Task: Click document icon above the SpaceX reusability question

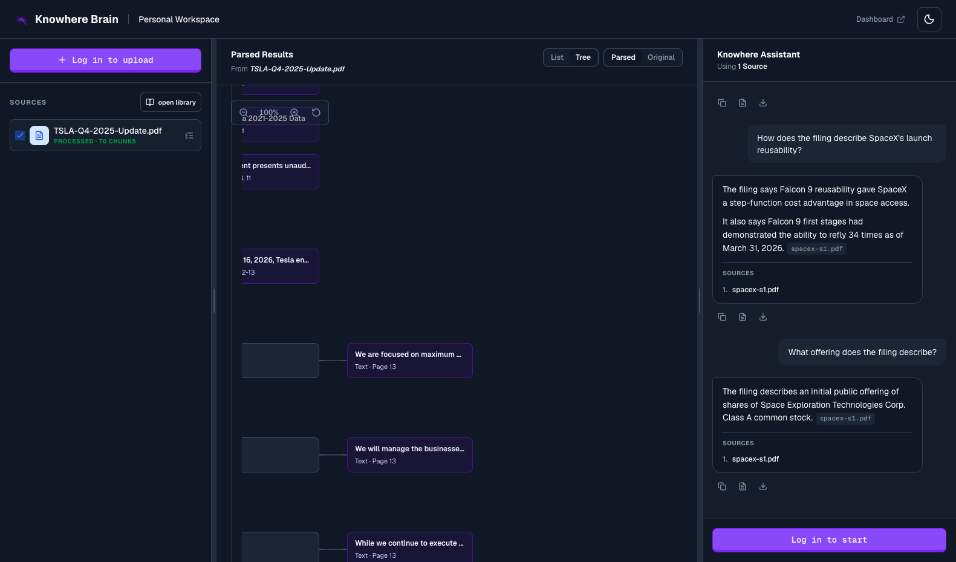Action: [x=743, y=103]
